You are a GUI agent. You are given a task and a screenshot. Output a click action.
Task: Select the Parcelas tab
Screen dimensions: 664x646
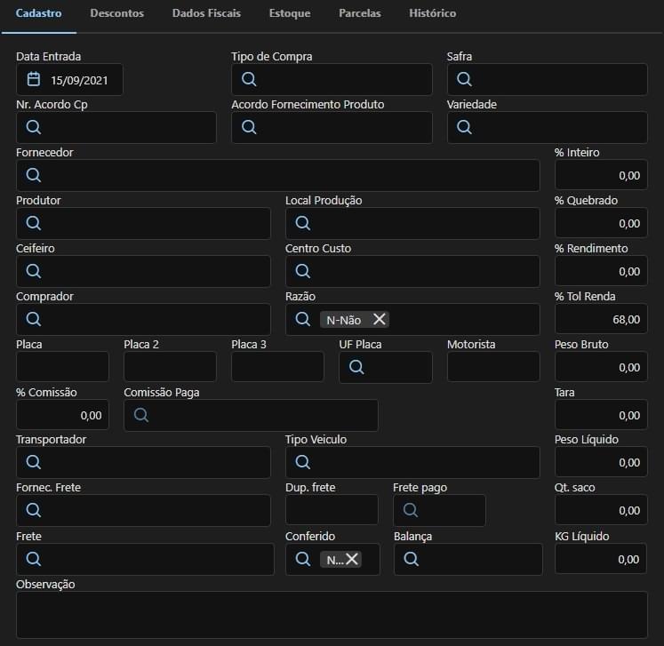pyautogui.click(x=360, y=14)
